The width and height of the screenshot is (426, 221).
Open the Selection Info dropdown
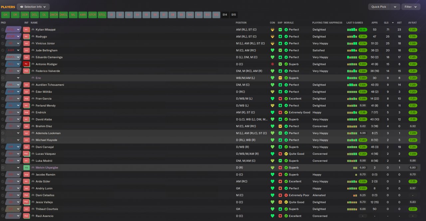(x=33, y=7)
